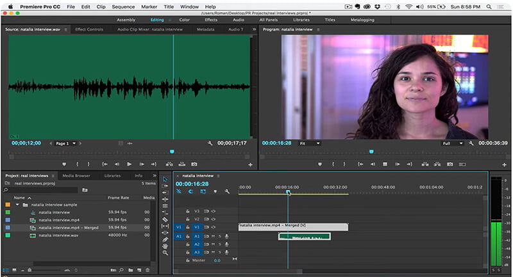Open the Page 1 dropdown in Source monitor
This screenshot has width=513, height=277.
[x=65, y=143]
